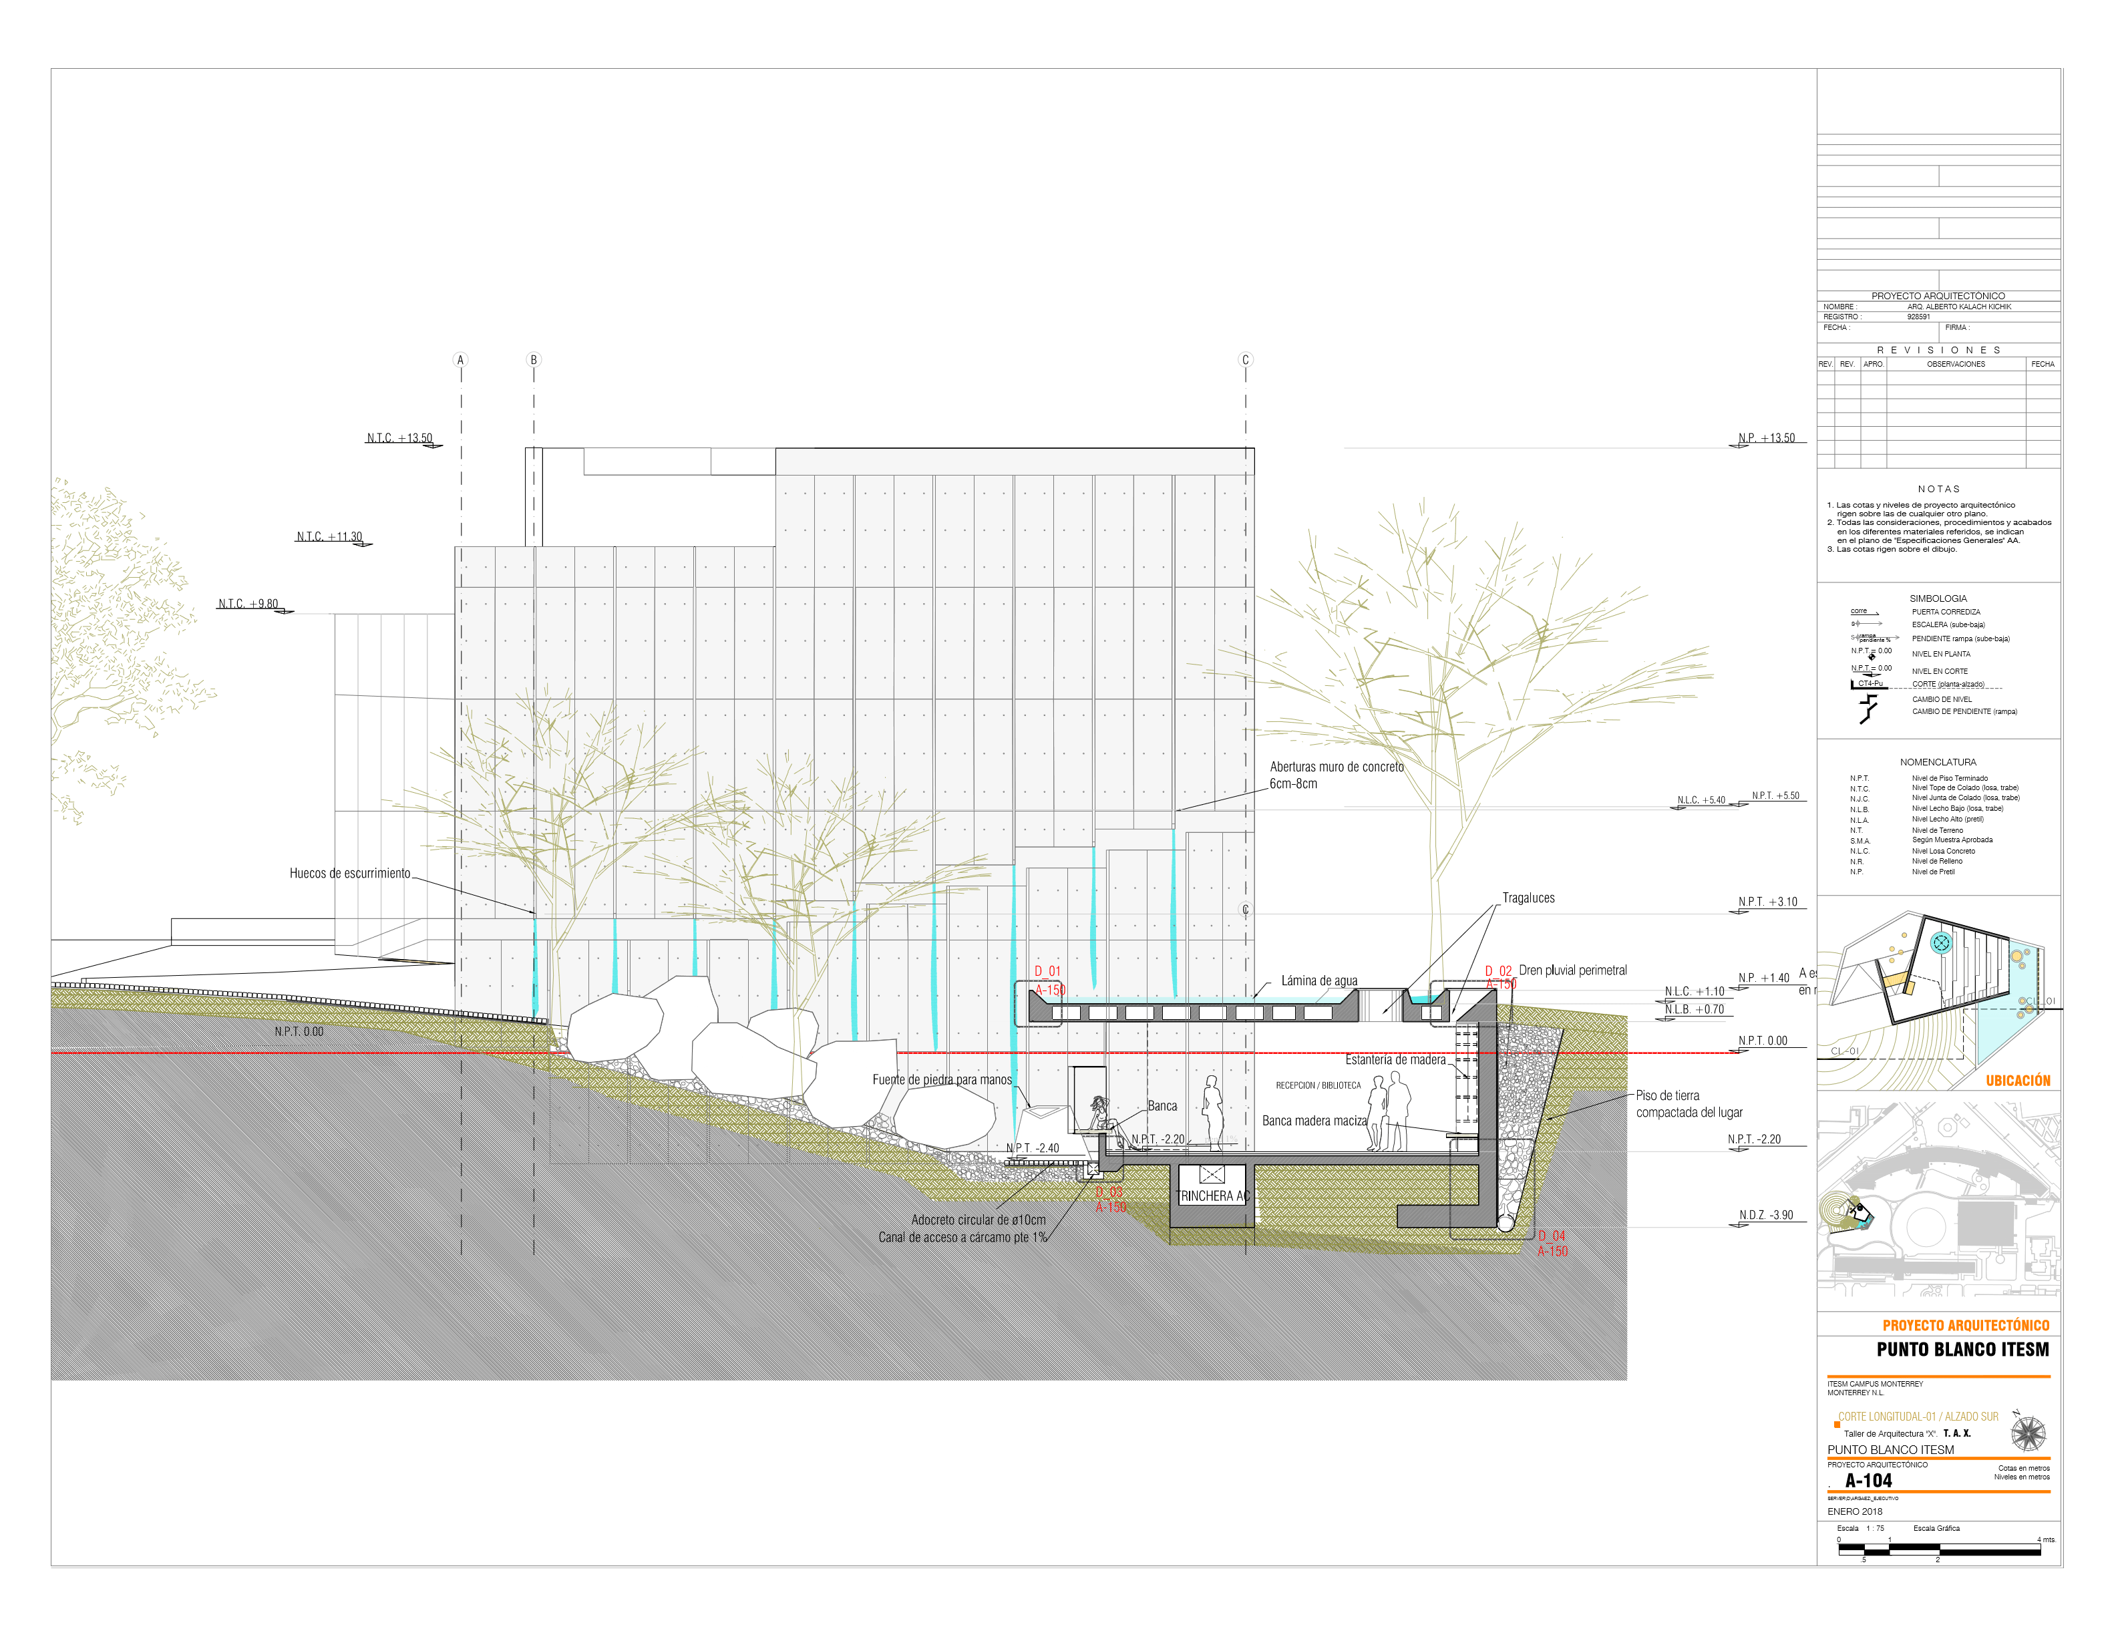Click the top grid axis bubble C

[1246, 359]
